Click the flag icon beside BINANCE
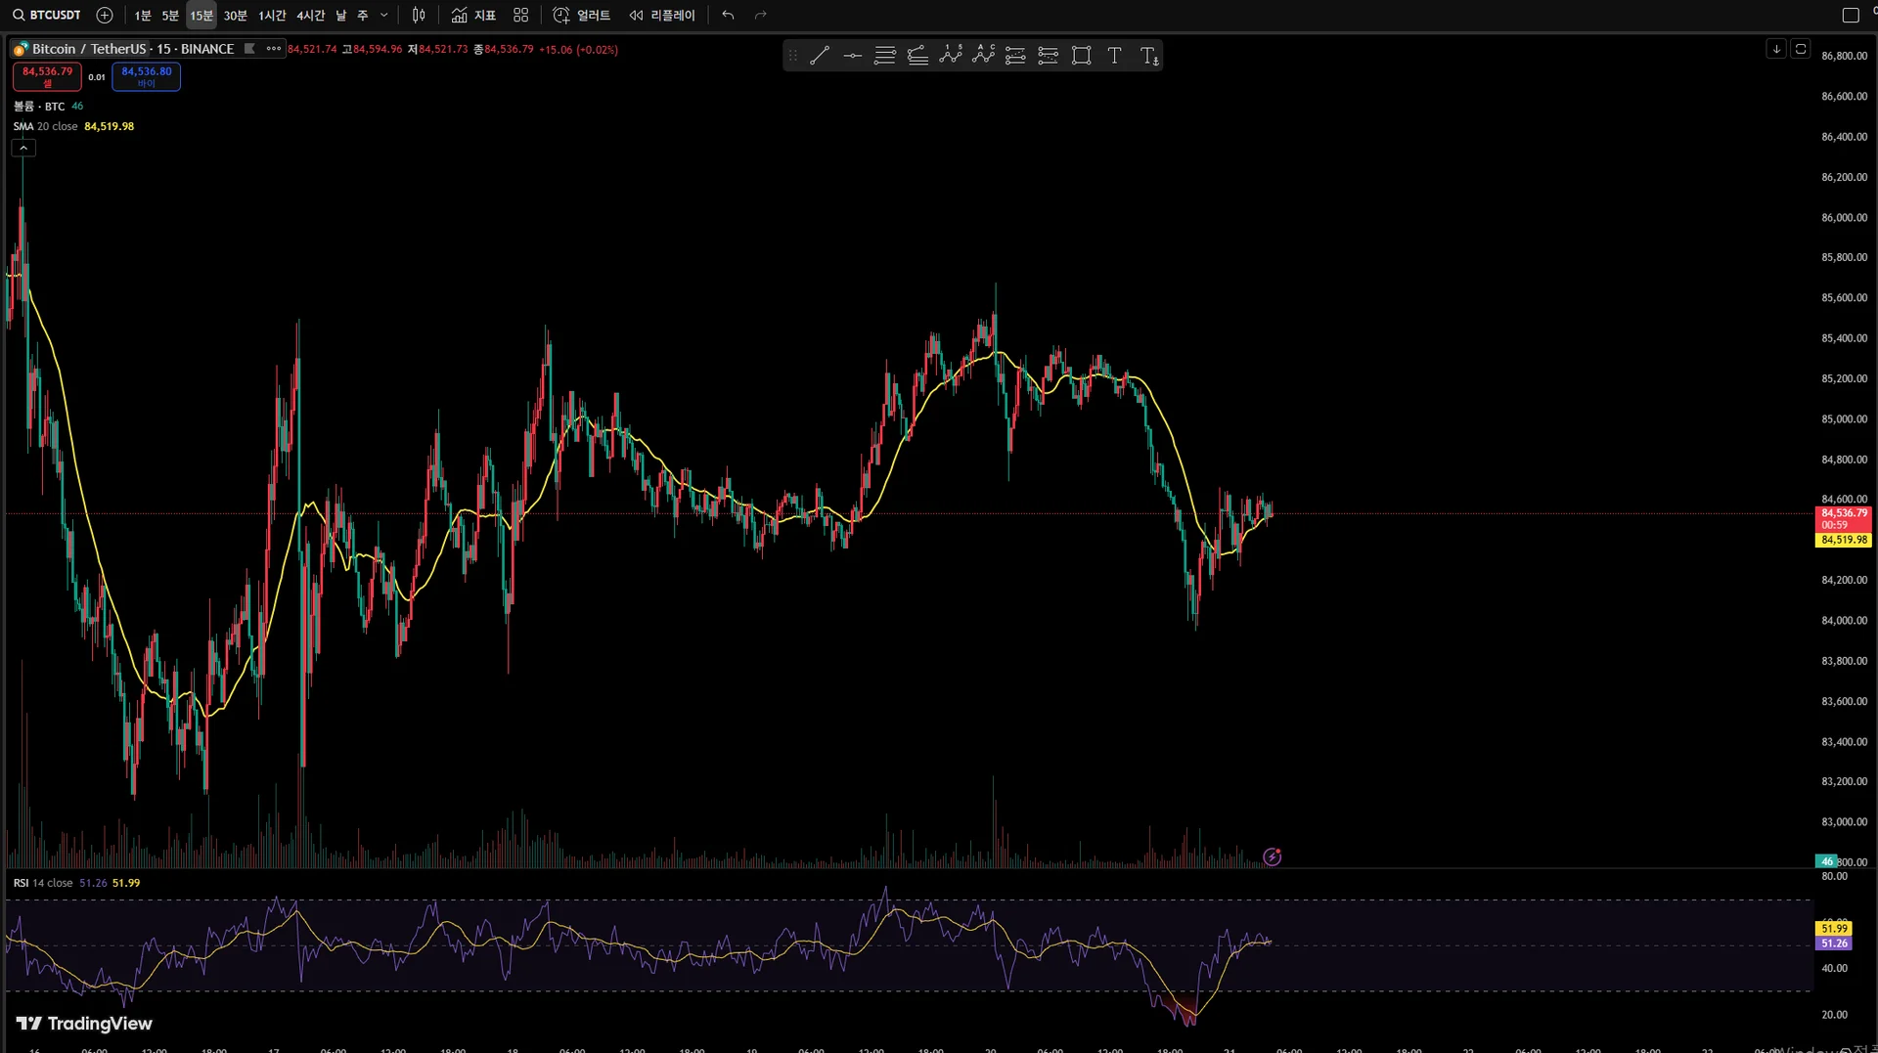 [x=249, y=49]
